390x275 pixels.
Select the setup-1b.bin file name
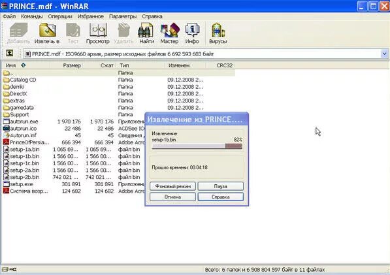(25, 156)
